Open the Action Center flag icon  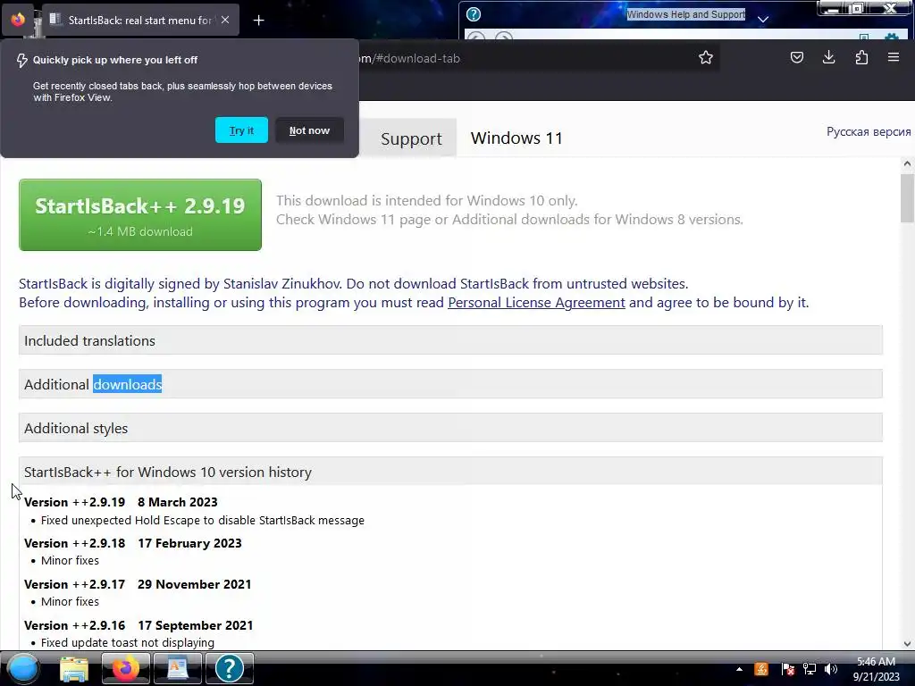click(787, 669)
